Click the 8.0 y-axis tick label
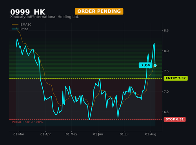This screenshot has width=196, height=145. pos(166,51)
